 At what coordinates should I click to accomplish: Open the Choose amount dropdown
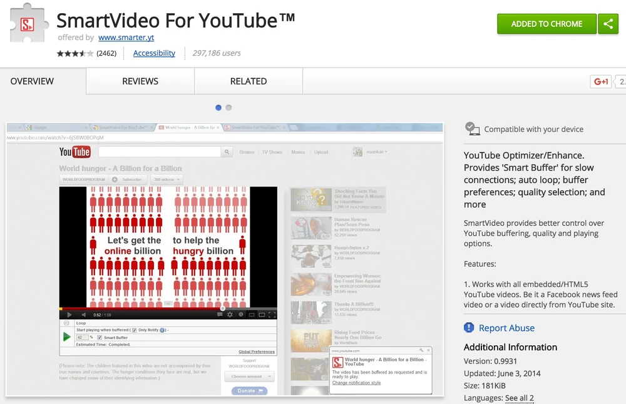click(249, 375)
